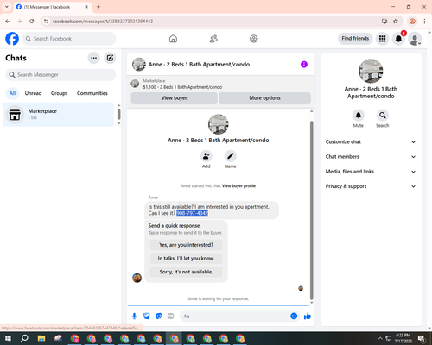Click the More options button
432x345 pixels.
coord(264,98)
